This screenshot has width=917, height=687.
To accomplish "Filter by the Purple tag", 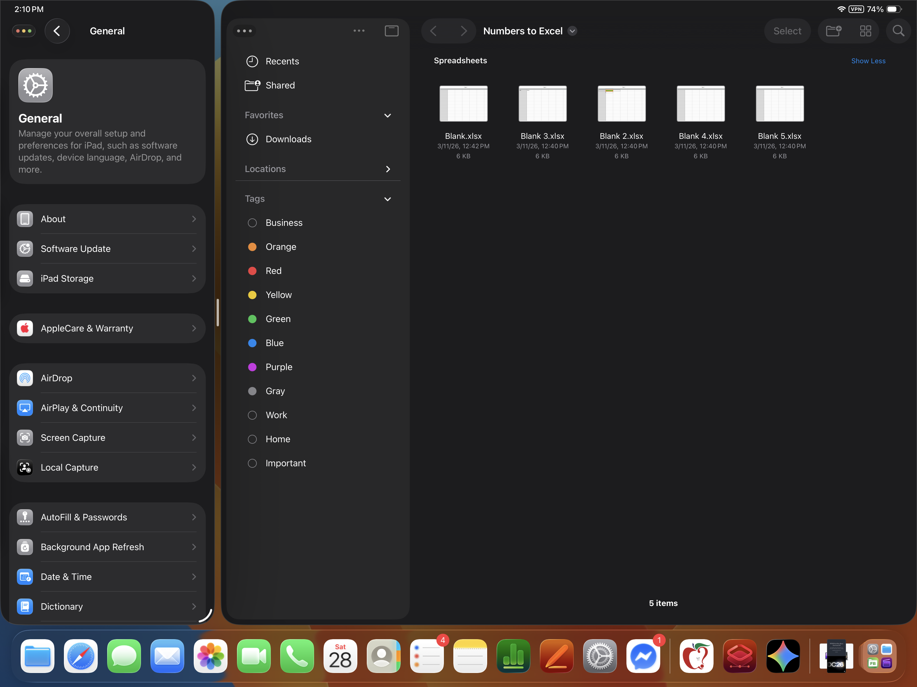I will tap(318, 367).
